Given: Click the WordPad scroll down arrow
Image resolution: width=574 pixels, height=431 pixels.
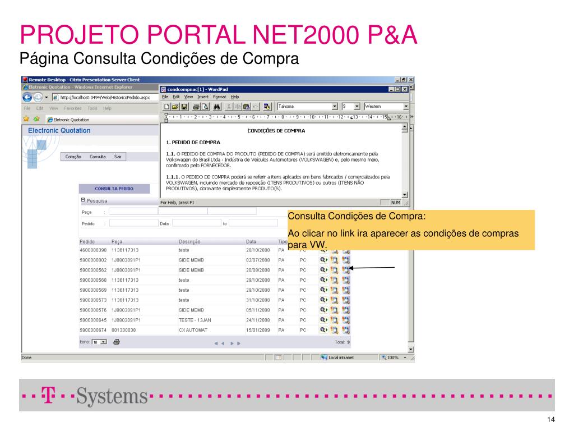Looking at the screenshot, I should pyautogui.click(x=405, y=195).
